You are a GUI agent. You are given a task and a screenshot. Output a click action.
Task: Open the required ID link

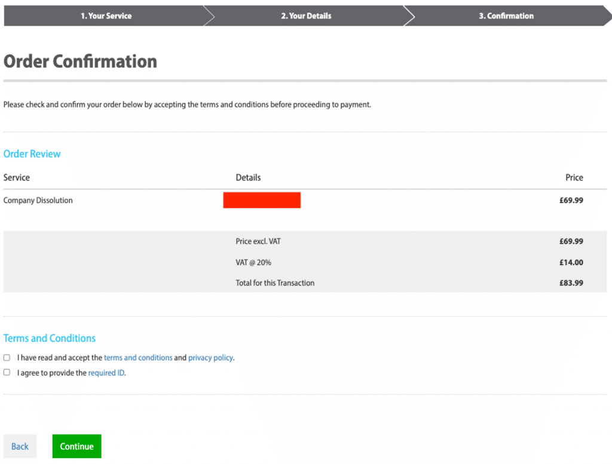[x=106, y=373]
